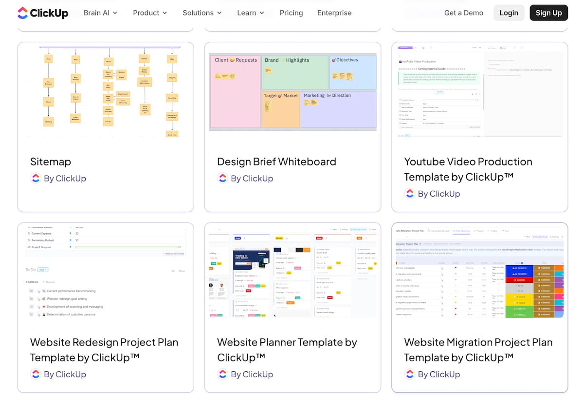584x401 pixels.
Task: Click ClickUp icon under Sitemap card
Action: pos(36,178)
